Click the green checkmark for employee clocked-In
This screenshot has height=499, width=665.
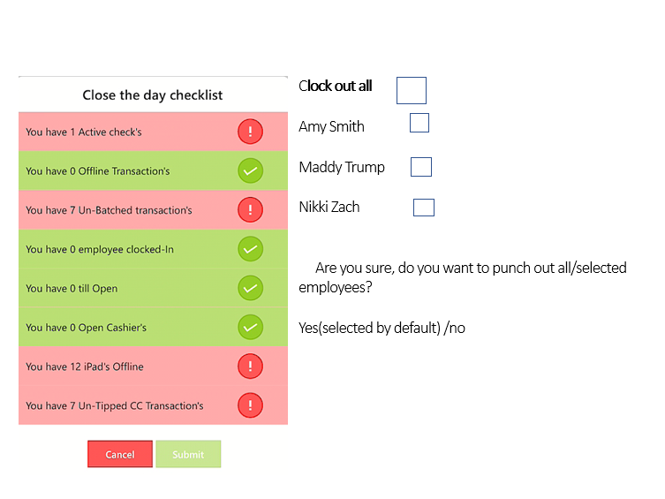(x=250, y=249)
